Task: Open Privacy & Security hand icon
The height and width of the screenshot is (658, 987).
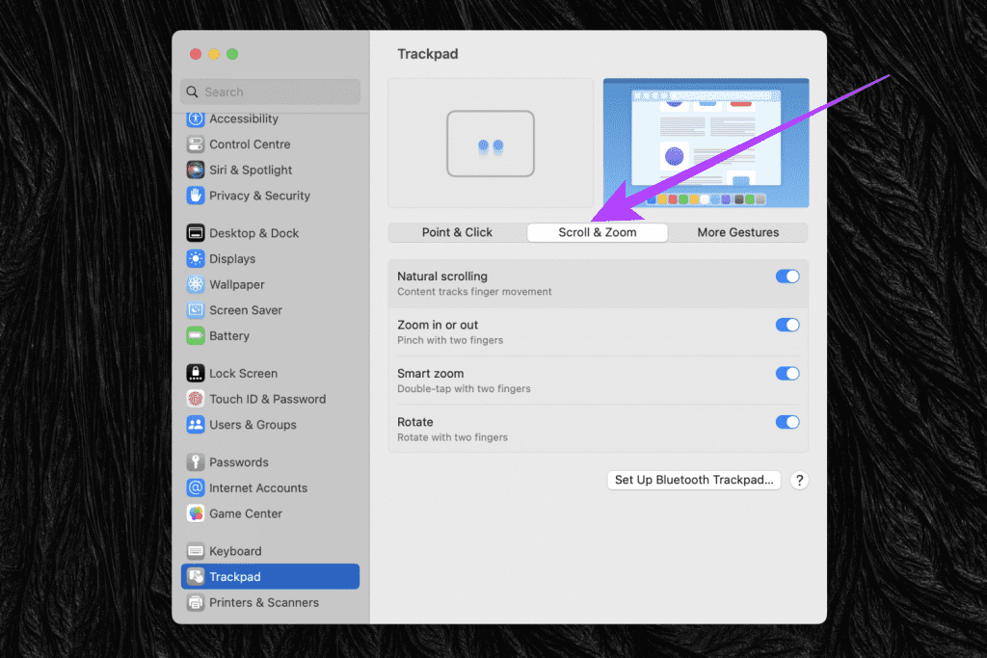Action: coord(195,196)
